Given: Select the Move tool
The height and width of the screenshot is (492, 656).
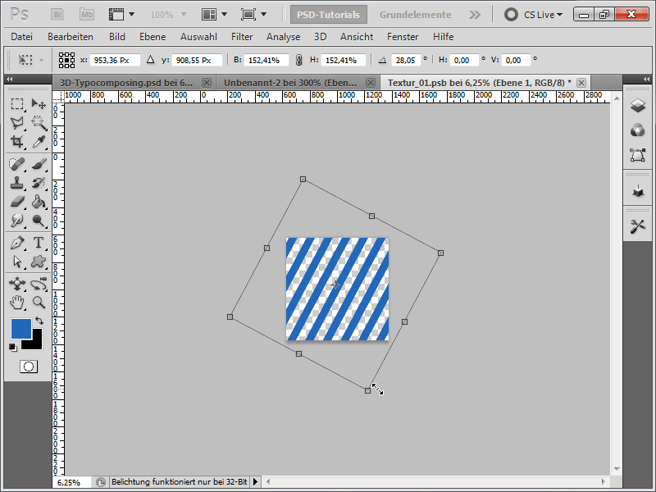Looking at the screenshot, I should (x=39, y=104).
